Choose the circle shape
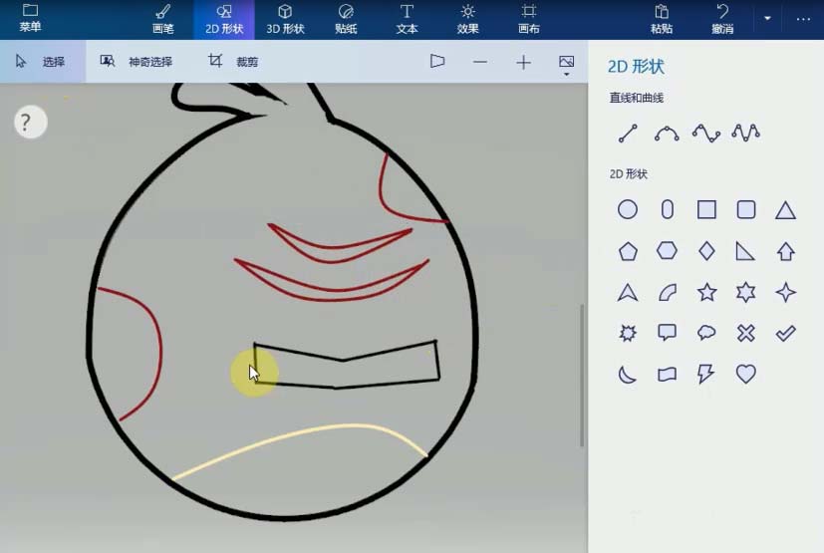The image size is (824, 553). 628,209
